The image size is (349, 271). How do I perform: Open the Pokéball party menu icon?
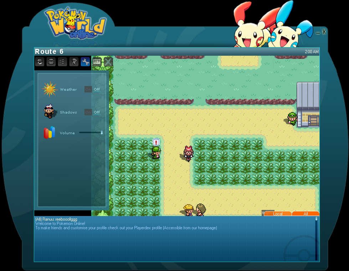tap(40, 62)
